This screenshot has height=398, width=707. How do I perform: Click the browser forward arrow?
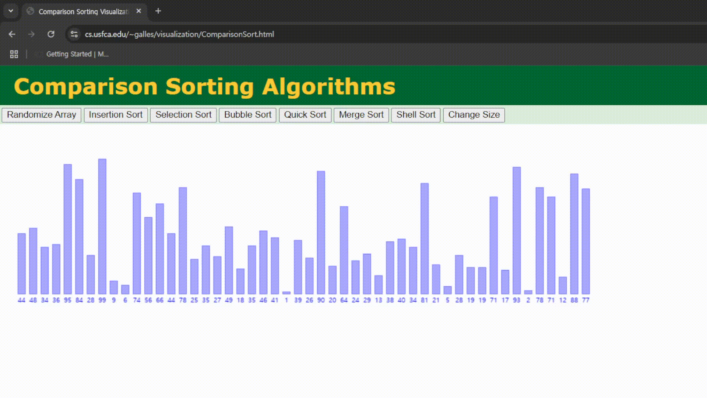(31, 34)
